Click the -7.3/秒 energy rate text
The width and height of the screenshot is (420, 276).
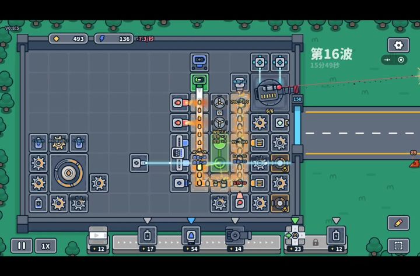click(x=145, y=39)
